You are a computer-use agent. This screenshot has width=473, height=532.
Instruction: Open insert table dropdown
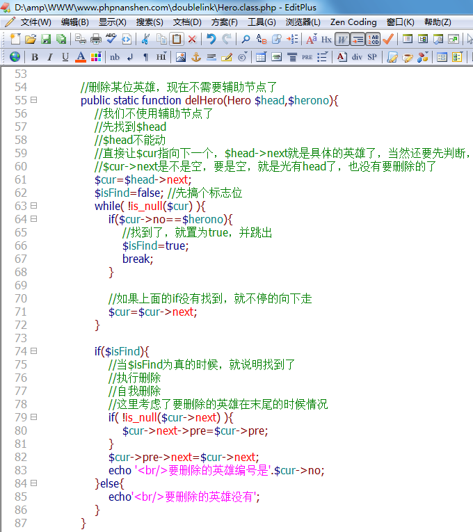(262, 57)
